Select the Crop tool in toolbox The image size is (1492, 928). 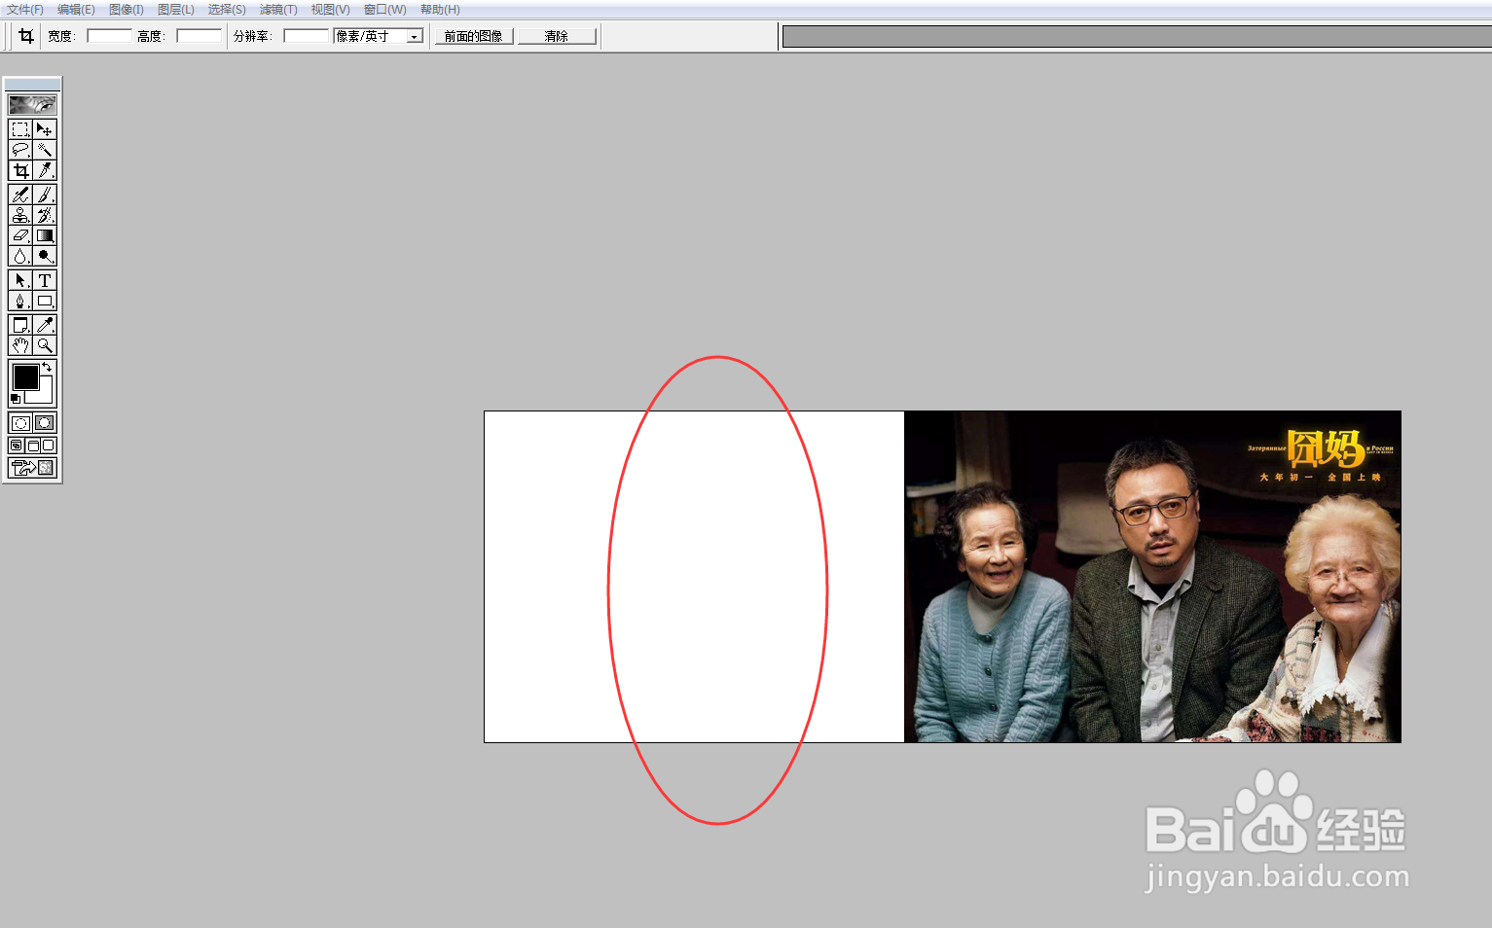(20, 170)
